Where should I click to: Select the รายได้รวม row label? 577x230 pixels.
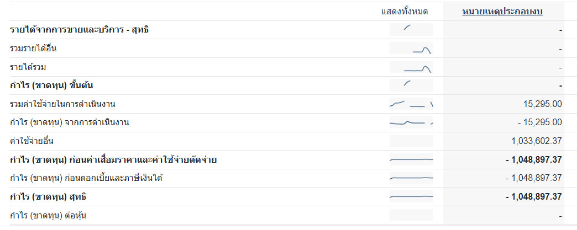pos(28,67)
